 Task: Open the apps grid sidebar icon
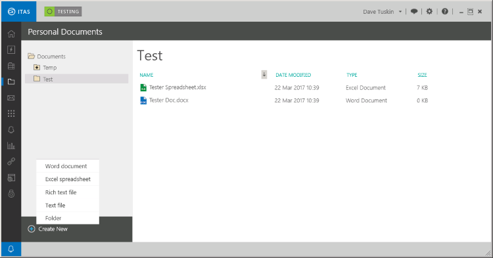11,114
